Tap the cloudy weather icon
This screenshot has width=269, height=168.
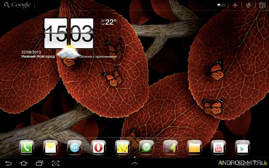68,52
